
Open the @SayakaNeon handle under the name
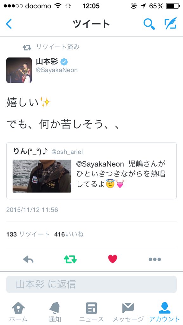pyautogui.click(x=57, y=70)
